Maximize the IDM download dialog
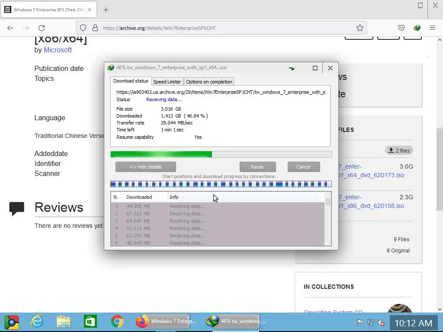The height and width of the screenshot is (332, 443). (315, 68)
